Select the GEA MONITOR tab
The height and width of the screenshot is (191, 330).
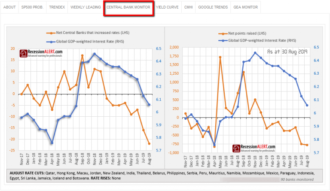[x=246, y=7]
